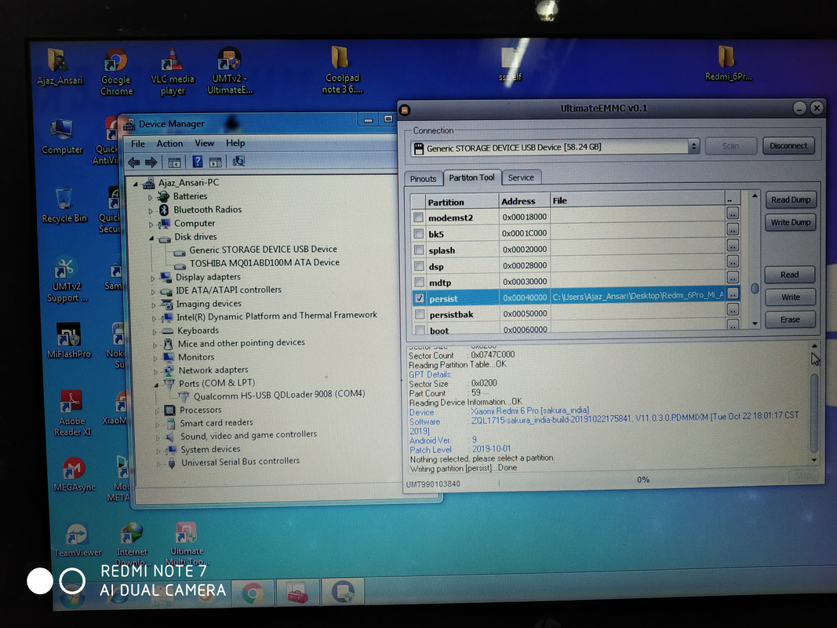Open the sss.elf file on desktop
Viewport: 837px width, 628px height.
[x=510, y=64]
